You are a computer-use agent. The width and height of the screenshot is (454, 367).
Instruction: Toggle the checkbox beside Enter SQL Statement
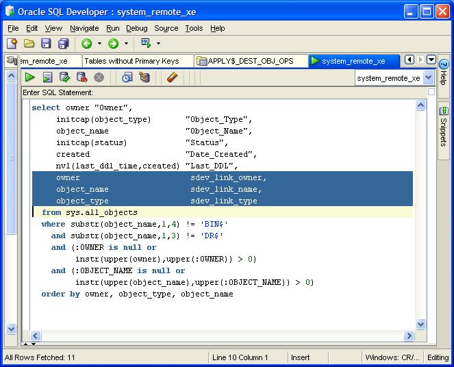(x=431, y=92)
